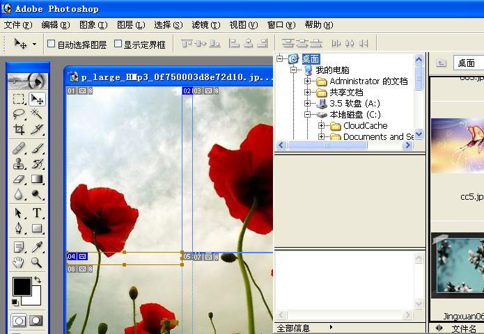Open the 图象 menu
The height and width of the screenshot is (334, 484).
tap(93, 25)
